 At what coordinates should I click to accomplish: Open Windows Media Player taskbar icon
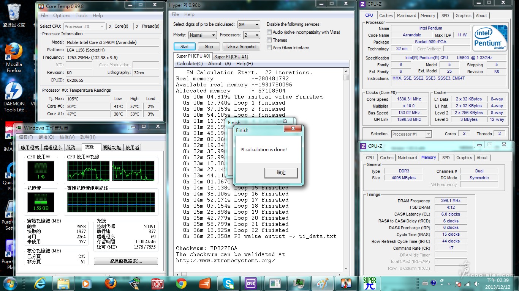click(x=87, y=283)
